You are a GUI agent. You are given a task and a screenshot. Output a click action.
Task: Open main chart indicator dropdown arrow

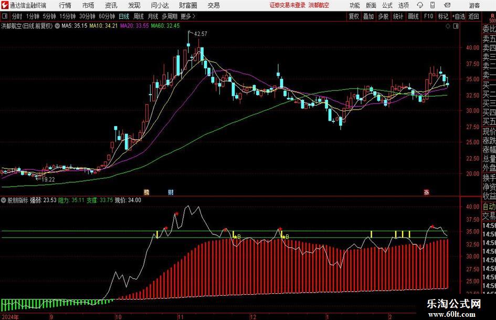point(57,26)
